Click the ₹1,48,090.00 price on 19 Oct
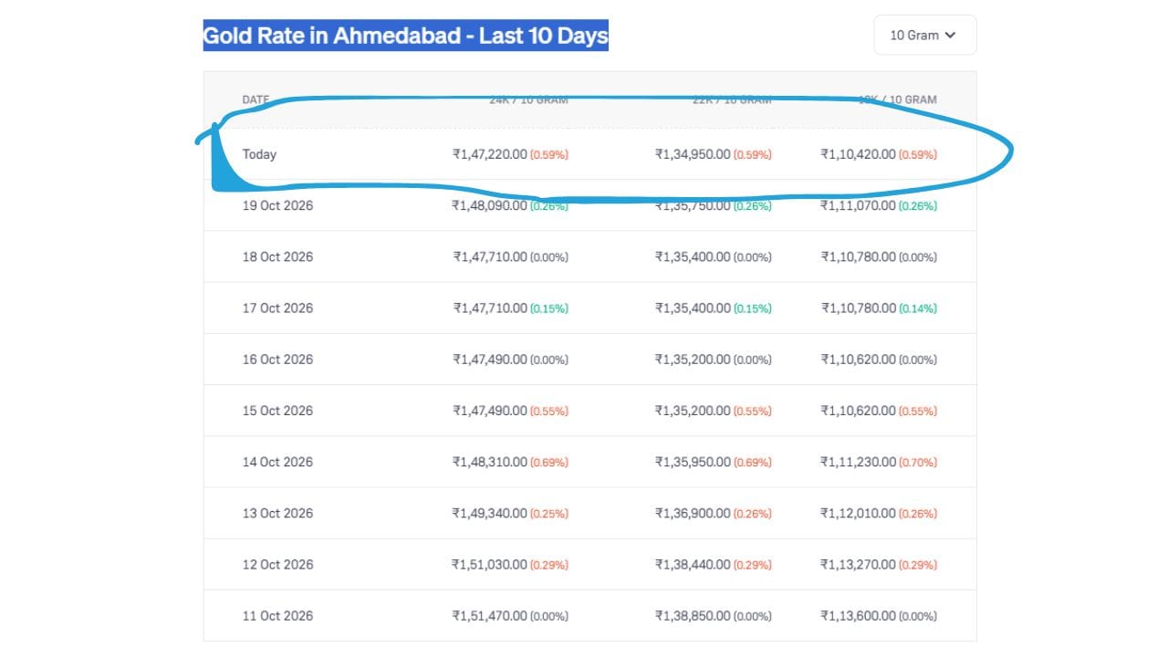Image resolution: width=1168 pixels, height=657 pixels. (x=489, y=205)
